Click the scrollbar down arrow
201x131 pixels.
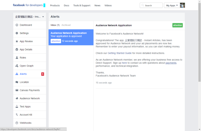tap(199, 129)
